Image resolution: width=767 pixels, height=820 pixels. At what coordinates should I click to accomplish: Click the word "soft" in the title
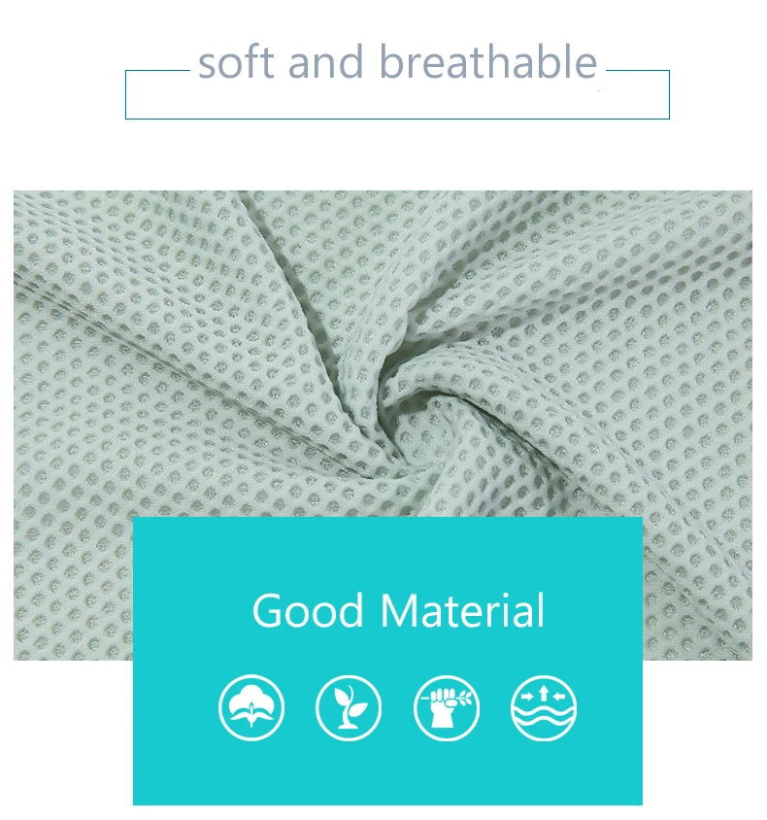click(236, 62)
